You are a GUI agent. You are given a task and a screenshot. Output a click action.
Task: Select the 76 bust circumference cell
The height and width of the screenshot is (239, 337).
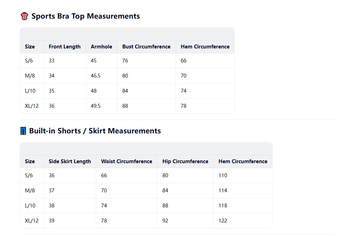(125, 61)
